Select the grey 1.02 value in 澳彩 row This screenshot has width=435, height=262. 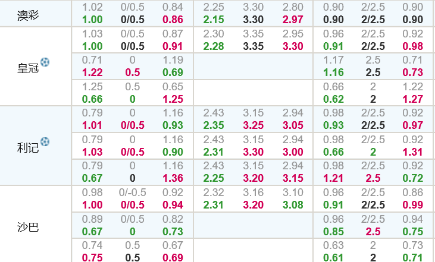(92, 7)
